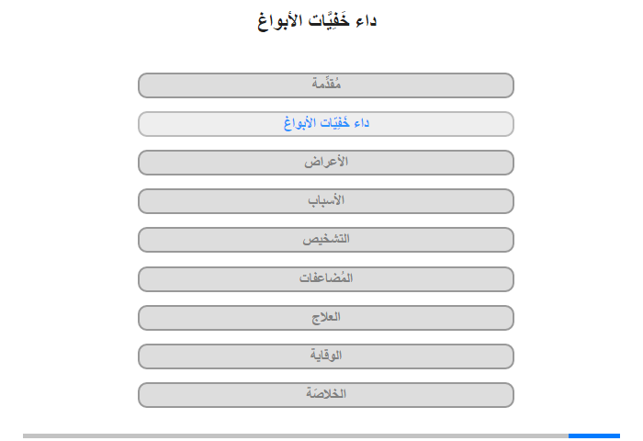Image resolution: width=643 pixels, height=441 pixels.
Task: Select the prevention (الوقاية) entry
Action: click(325, 356)
